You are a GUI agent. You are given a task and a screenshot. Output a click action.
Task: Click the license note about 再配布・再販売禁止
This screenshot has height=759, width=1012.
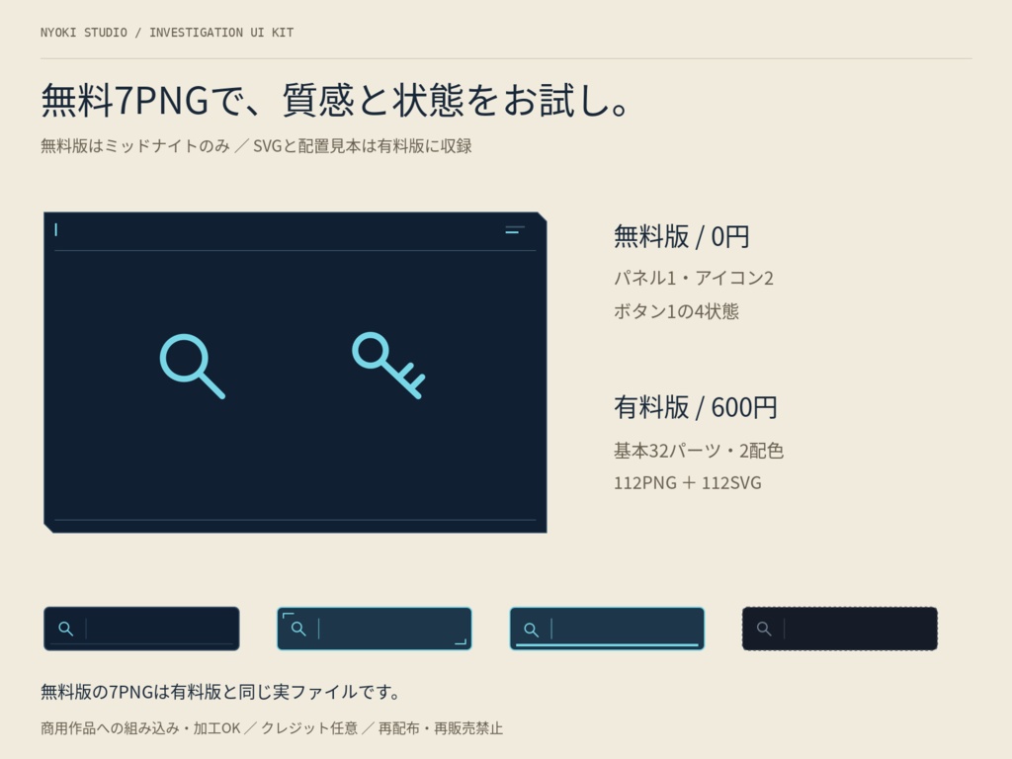272,728
